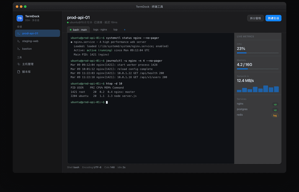Click the yellow minimize window button
Screen dimensions: 299x192
(21, 7)
